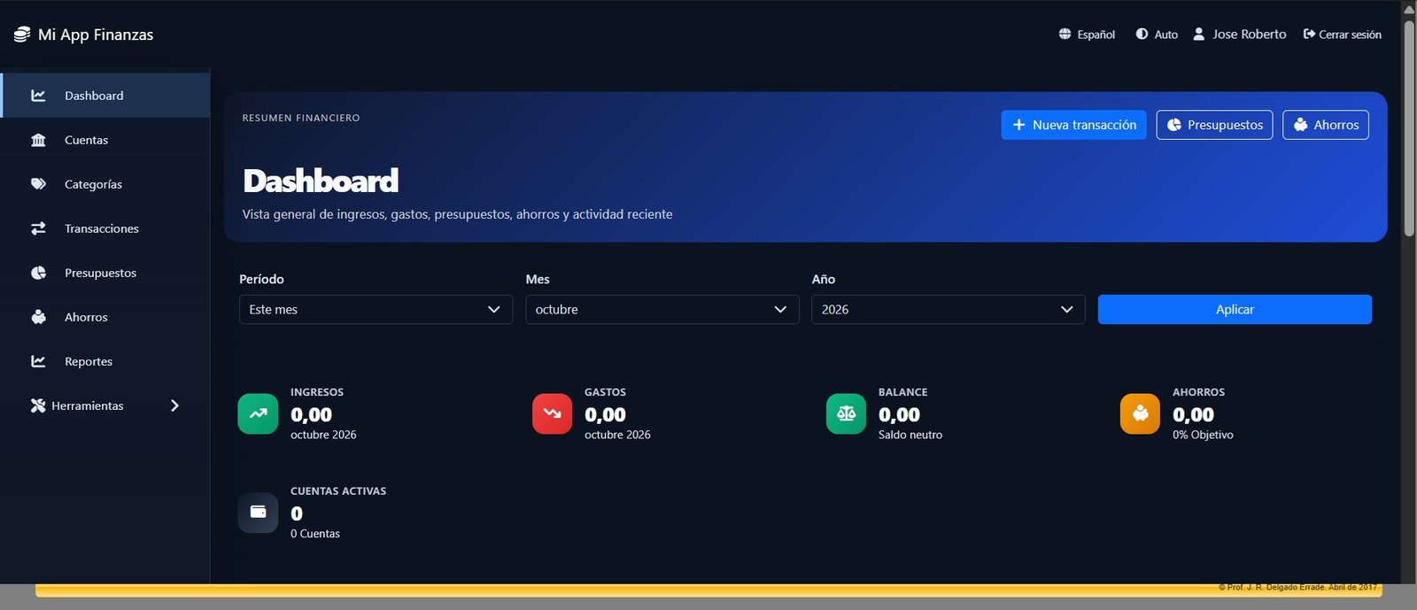Click the Cuentas Activas wallet icon

point(258,513)
